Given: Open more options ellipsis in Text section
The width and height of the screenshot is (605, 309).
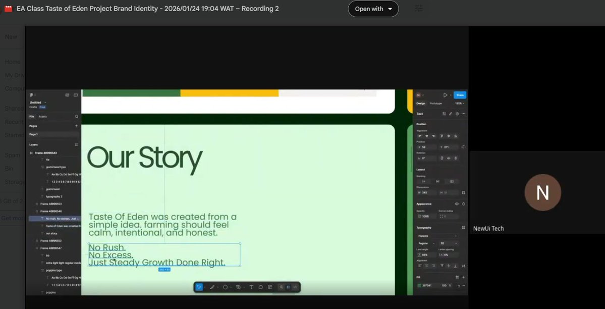Looking at the screenshot, I should (x=463, y=114).
